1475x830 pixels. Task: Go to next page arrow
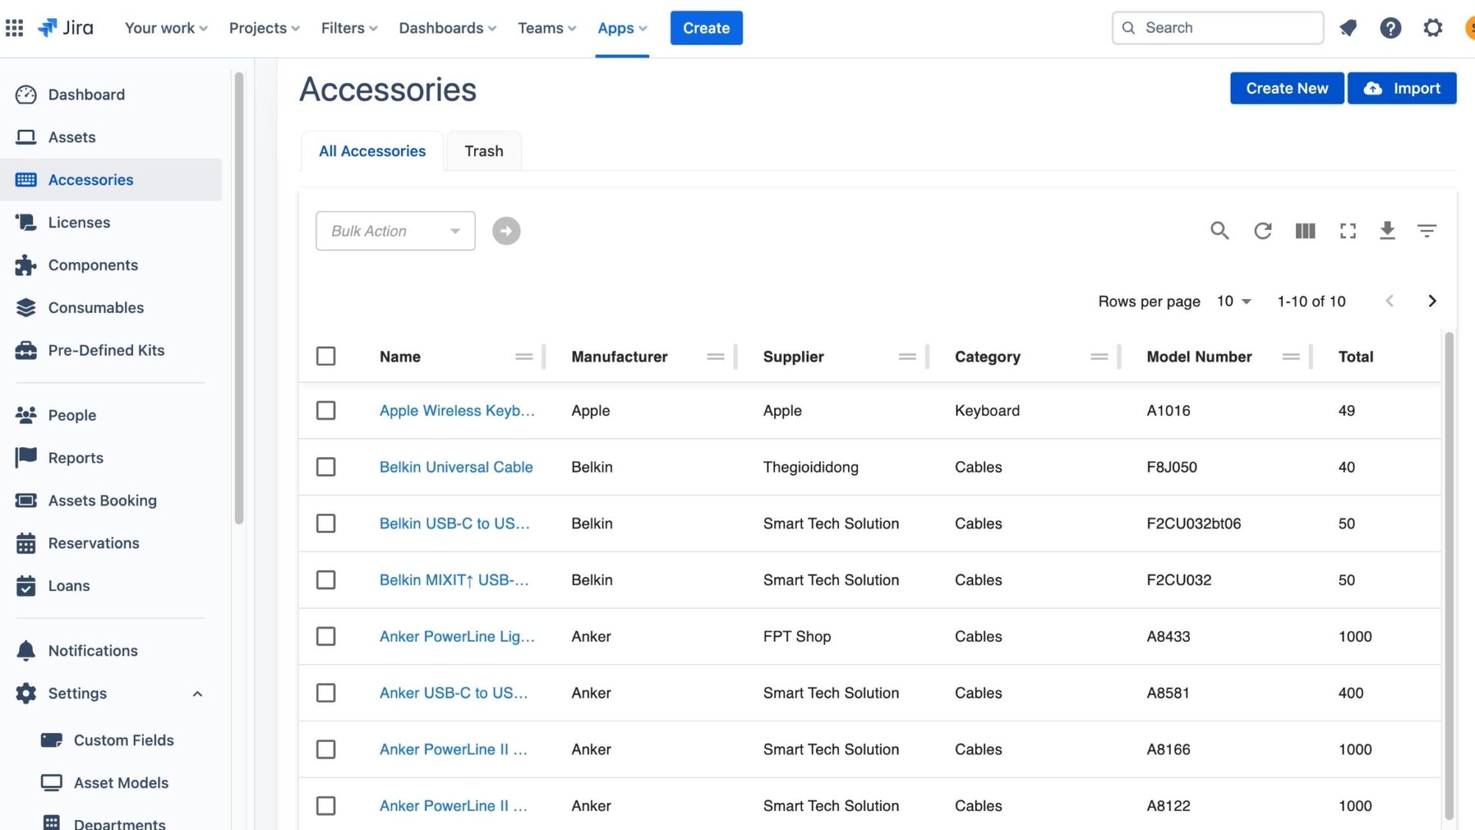click(x=1432, y=301)
